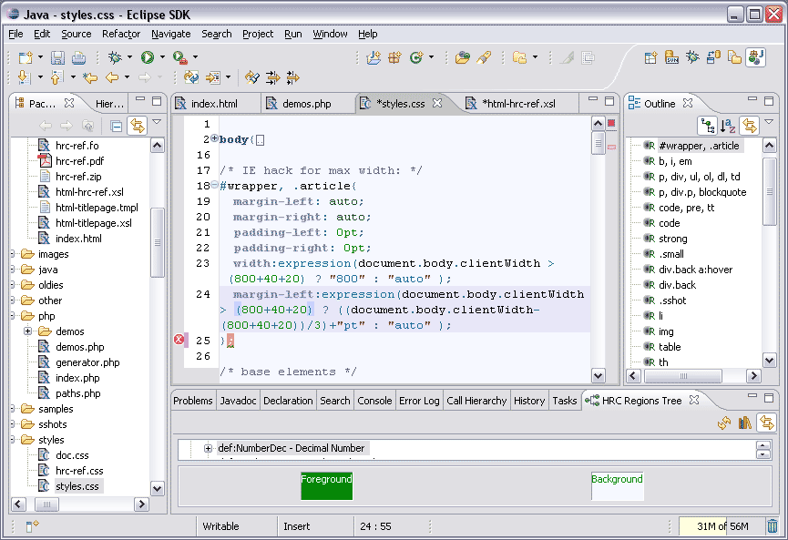The image size is (788, 540).
Task: Select the .sshot rule in Outline
Action: pyautogui.click(x=672, y=301)
